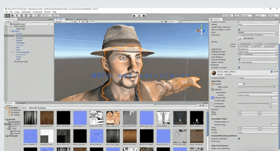
Task: Click the scene orientation gizmo
Action: pos(201,31)
